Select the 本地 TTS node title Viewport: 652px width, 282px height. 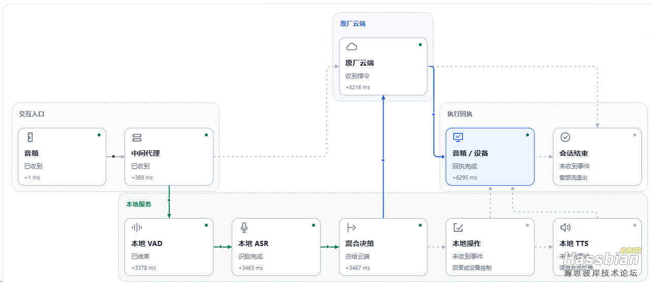pos(574,243)
